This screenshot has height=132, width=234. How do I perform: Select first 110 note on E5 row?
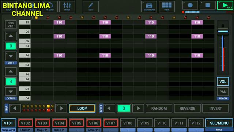click(x=59, y=22)
